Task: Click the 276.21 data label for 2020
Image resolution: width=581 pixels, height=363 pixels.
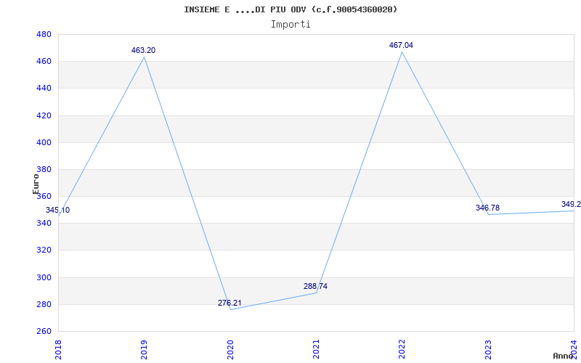Action: coord(229,303)
